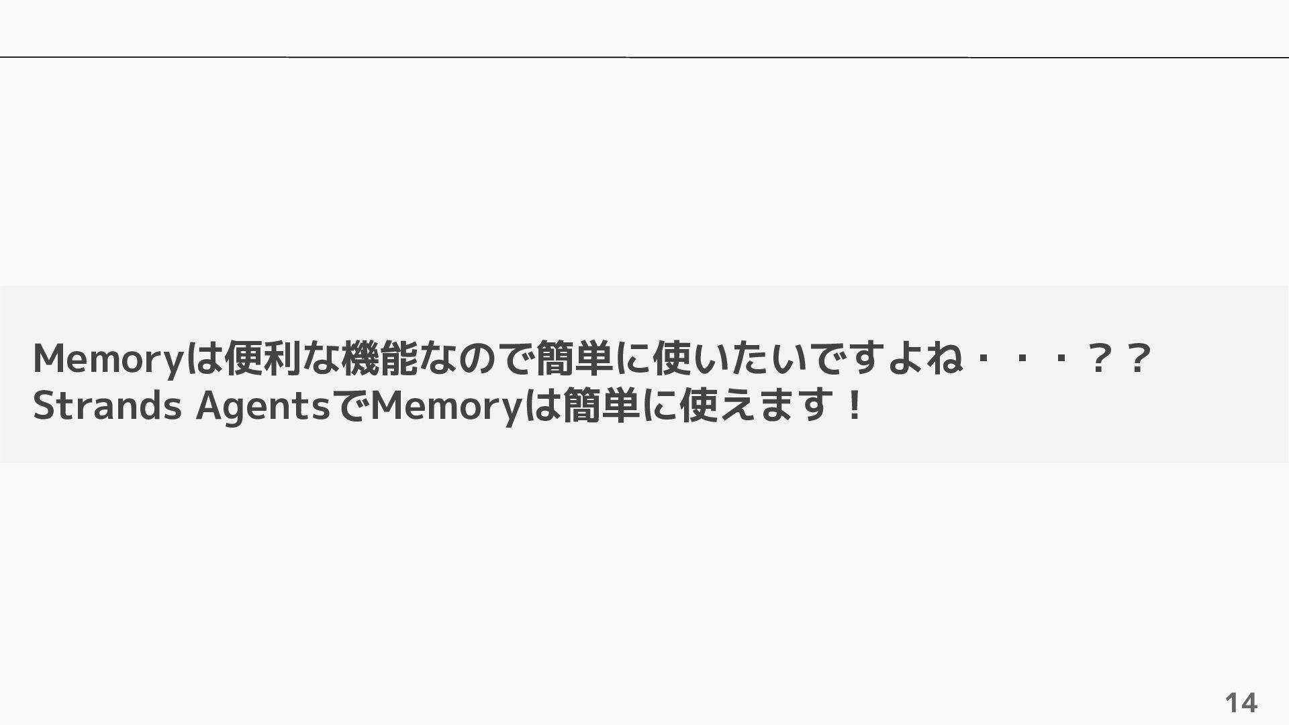The width and height of the screenshot is (1289, 725).
Task: Click the empty title area above divider line
Action: (644, 28)
